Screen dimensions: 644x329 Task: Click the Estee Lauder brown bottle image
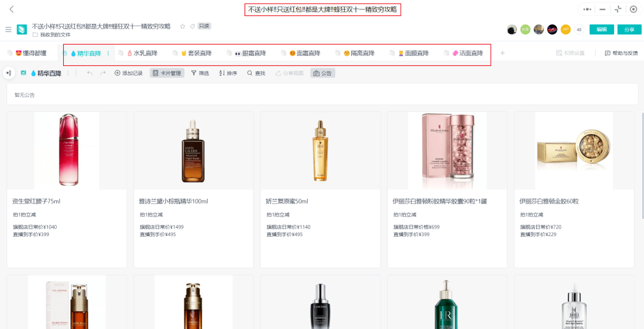point(193,151)
